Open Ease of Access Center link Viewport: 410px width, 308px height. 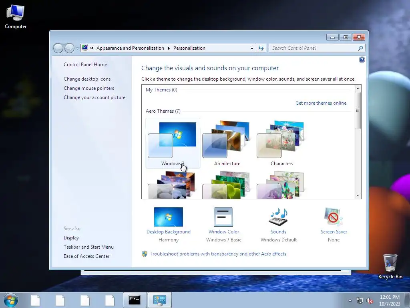pyautogui.click(x=86, y=256)
